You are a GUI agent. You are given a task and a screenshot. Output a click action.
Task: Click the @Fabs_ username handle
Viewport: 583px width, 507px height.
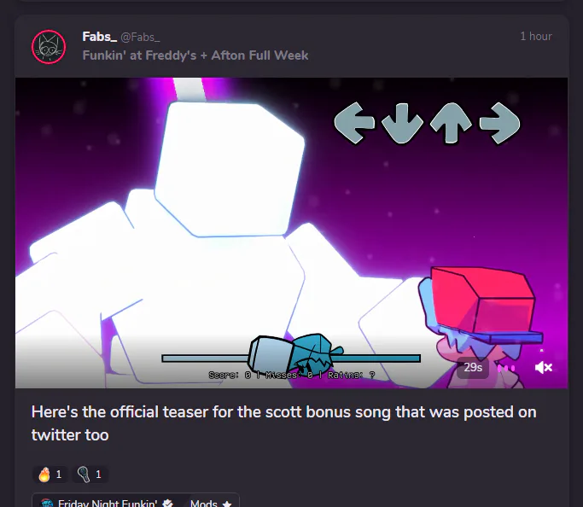[x=140, y=37]
